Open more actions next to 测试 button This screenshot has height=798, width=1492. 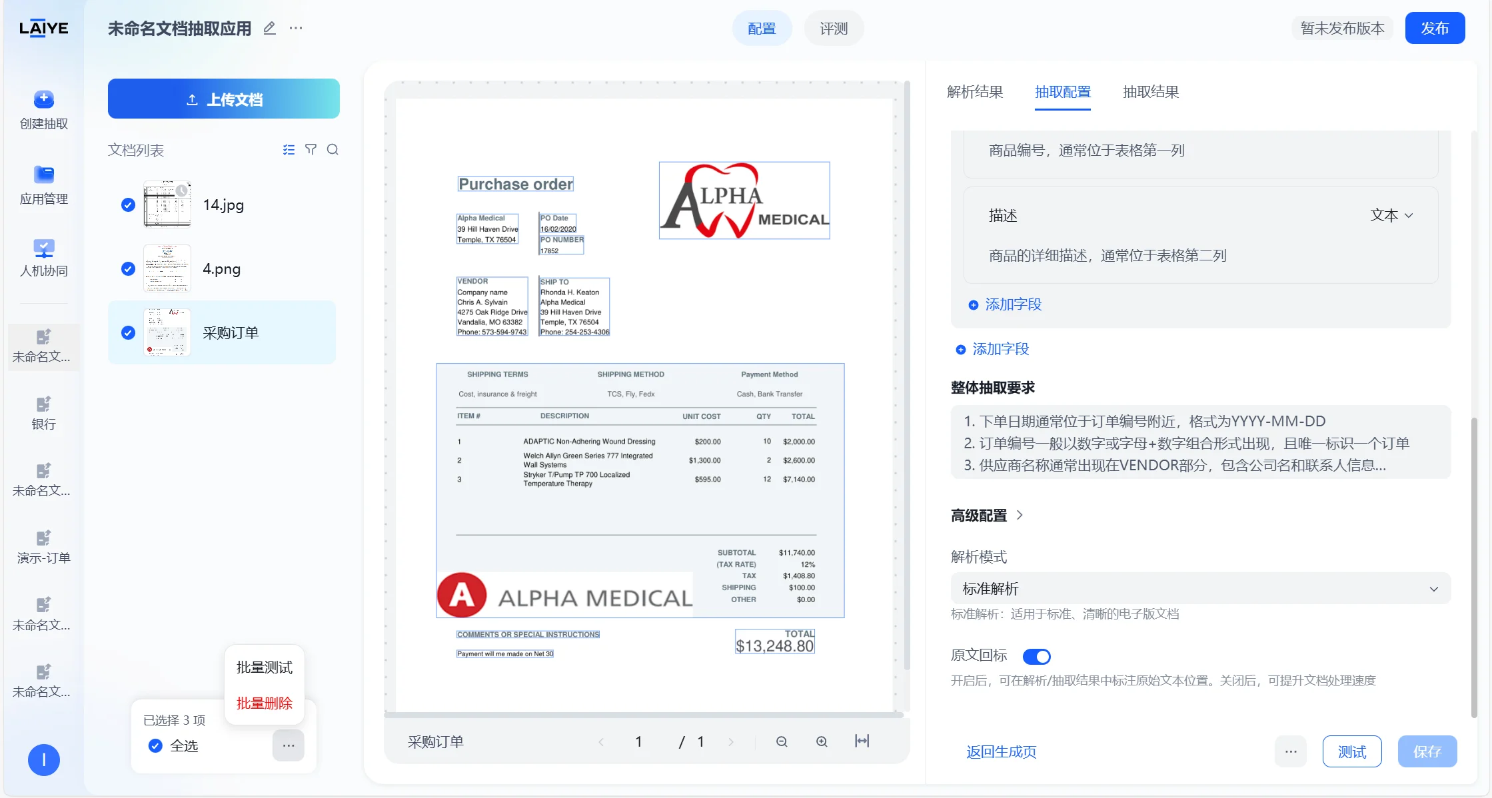tap(1291, 752)
